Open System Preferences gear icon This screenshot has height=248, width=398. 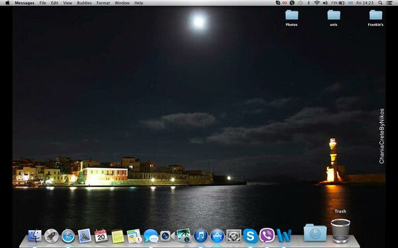point(233,236)
